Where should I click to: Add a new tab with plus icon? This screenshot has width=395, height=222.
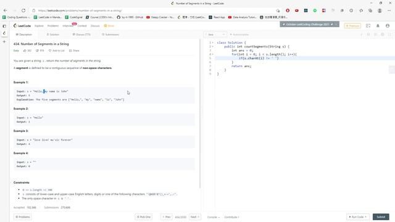pos(4,41)
